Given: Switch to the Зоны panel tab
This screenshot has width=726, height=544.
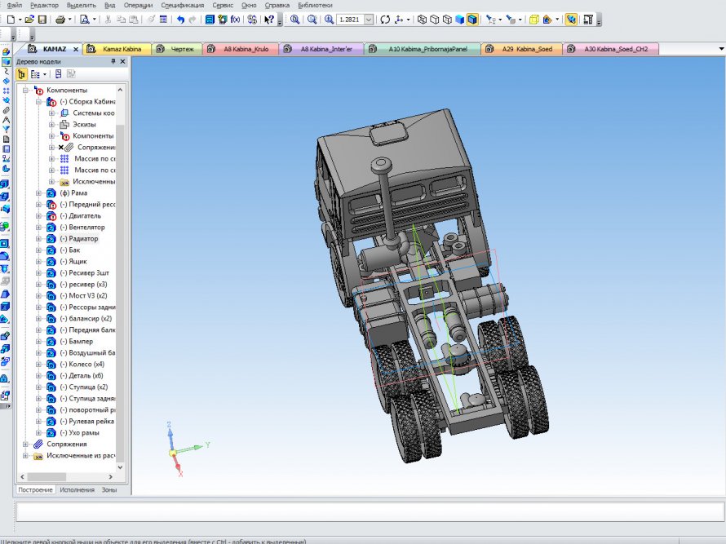Looking at the screenshot, I should click(x=109, y=490).
